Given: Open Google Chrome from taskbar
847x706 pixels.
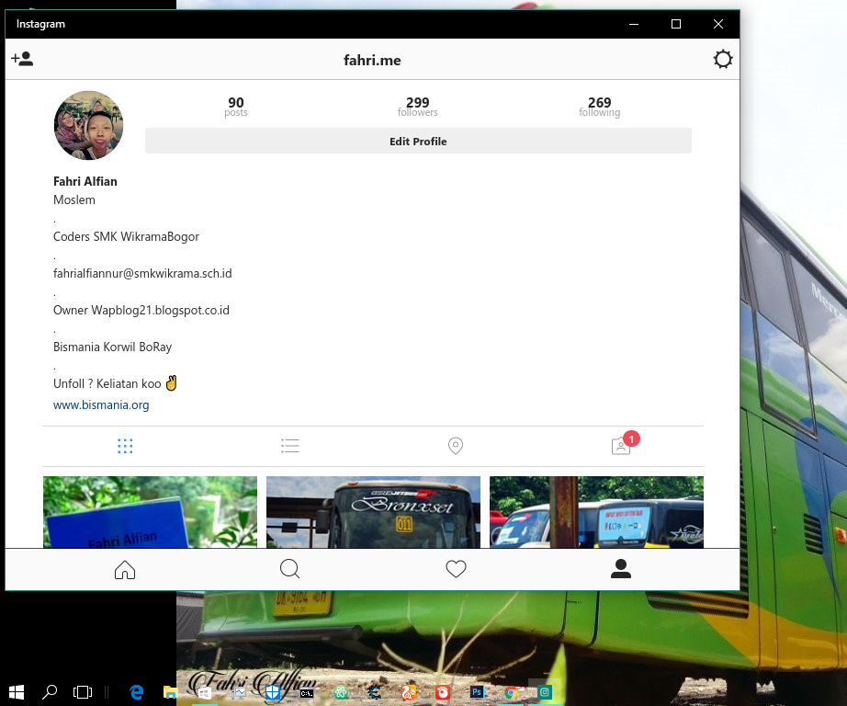Looking at the screenshot, I should (511, 692).
